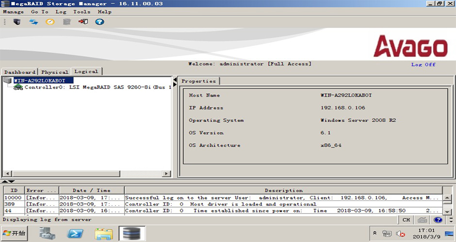Click the tree pane right scroll arrow

pos(166,174)
